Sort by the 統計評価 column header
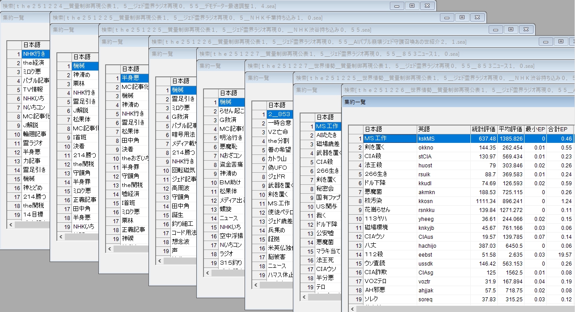Viewport: 575px width, 312px height. [483, 129]
